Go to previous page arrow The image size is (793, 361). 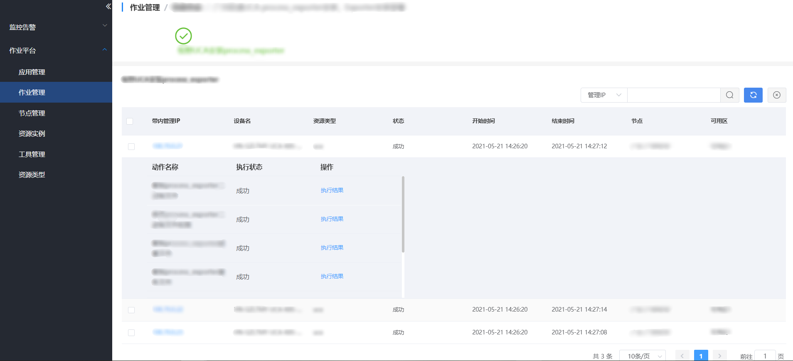click(682, 356)
